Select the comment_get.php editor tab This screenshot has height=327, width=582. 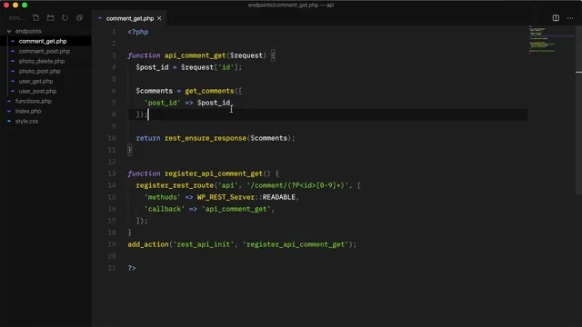tap(129, 18)
